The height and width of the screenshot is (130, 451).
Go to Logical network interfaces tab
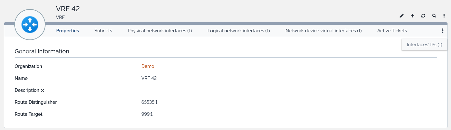coord(239,31)
